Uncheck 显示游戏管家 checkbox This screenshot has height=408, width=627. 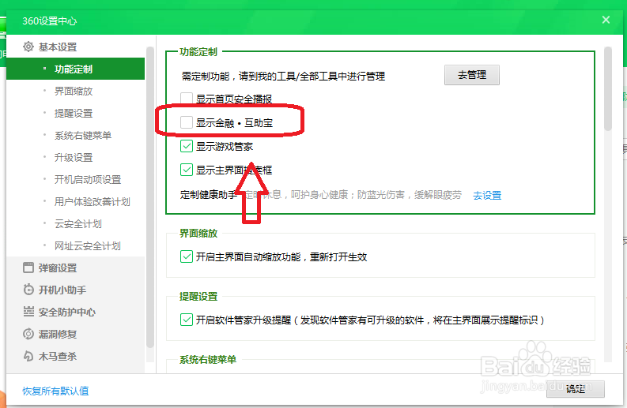pyautogui.click(x=187, y=146)
